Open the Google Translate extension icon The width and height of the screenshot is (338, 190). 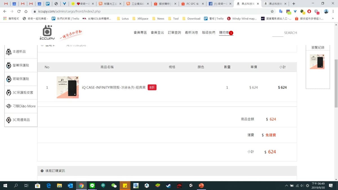[281, 12]
